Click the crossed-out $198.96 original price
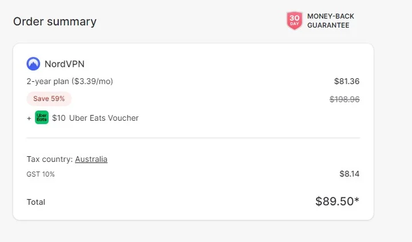 click(x=344, y=99)
